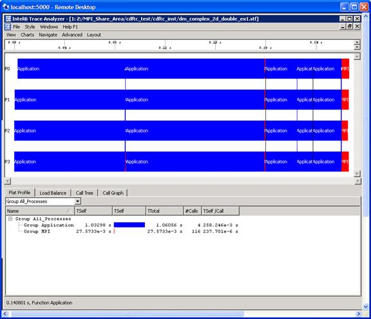Open the Layout menu
Viewport: 371px width, 319px height.
(x=94, y=35)
